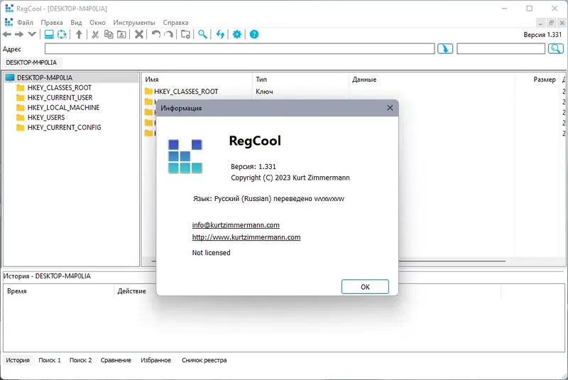Image resolution: width=568 pixels, height=380 pixels.
Task: Click the Cut scissors icon
Action: pyautogui.click(x=95, y=34)
